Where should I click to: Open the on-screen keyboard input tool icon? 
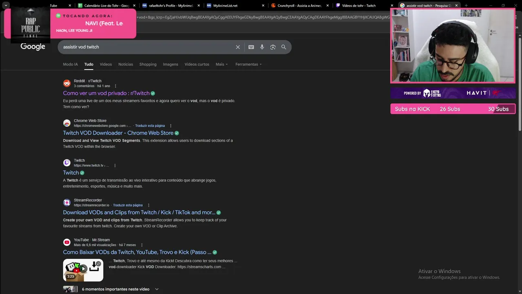pyautogui.click(x=251, y=47)
